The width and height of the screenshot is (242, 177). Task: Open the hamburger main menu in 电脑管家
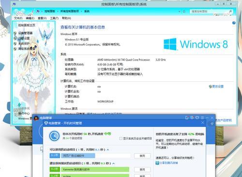point(202,118)
